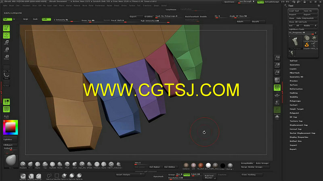Open the Render menu
323x181 pixels.
coord(109,6)
